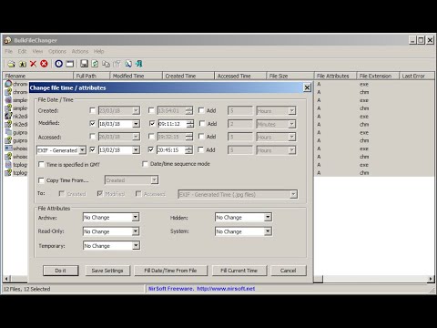437x328 pixels.
Task: Open the Minutes unit dropdown in Modified row
Action: (291, 124)
